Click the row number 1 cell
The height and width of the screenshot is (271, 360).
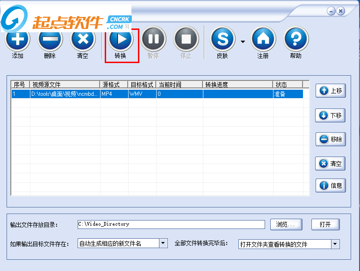[21, 94]
